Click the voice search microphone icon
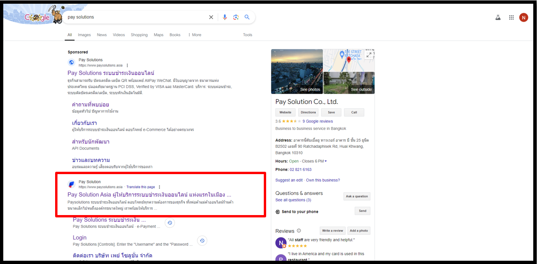Viewport: 537px width, 264px height. click(225, 17)
